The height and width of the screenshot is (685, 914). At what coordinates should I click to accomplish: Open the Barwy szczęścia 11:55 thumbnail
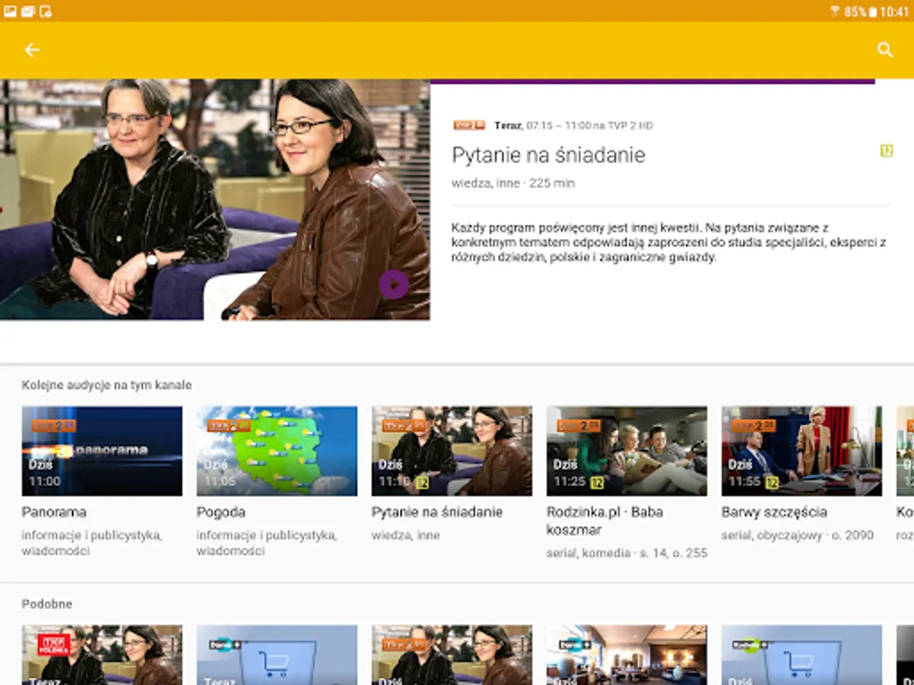pos(802,451)
